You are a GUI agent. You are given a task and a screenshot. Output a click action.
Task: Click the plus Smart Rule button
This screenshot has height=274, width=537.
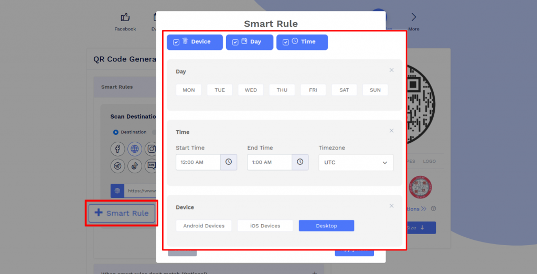(122, 213)
